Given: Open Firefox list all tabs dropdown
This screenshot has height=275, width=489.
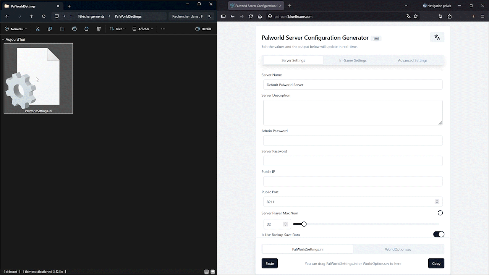Looking at the screenshot, I should (406, 6).
